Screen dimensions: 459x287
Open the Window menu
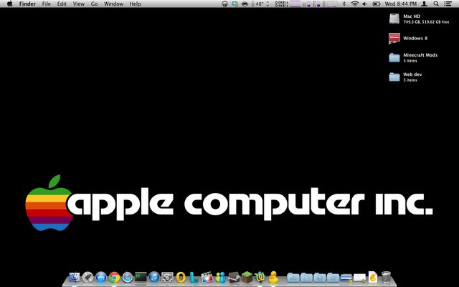[x=113, y=4]
